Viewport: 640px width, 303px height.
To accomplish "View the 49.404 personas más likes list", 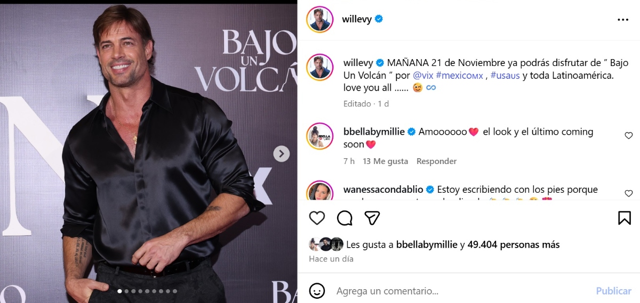I will (514, 245).
